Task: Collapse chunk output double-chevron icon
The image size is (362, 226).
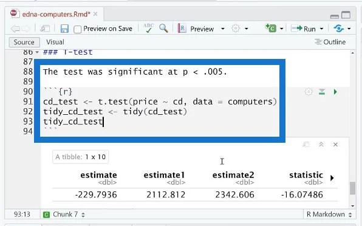Action: coord(321,145)
